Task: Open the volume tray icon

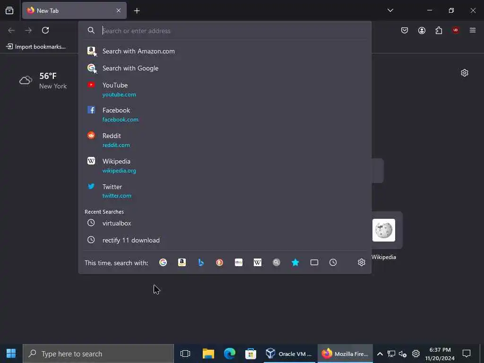Action: point(403,354)
